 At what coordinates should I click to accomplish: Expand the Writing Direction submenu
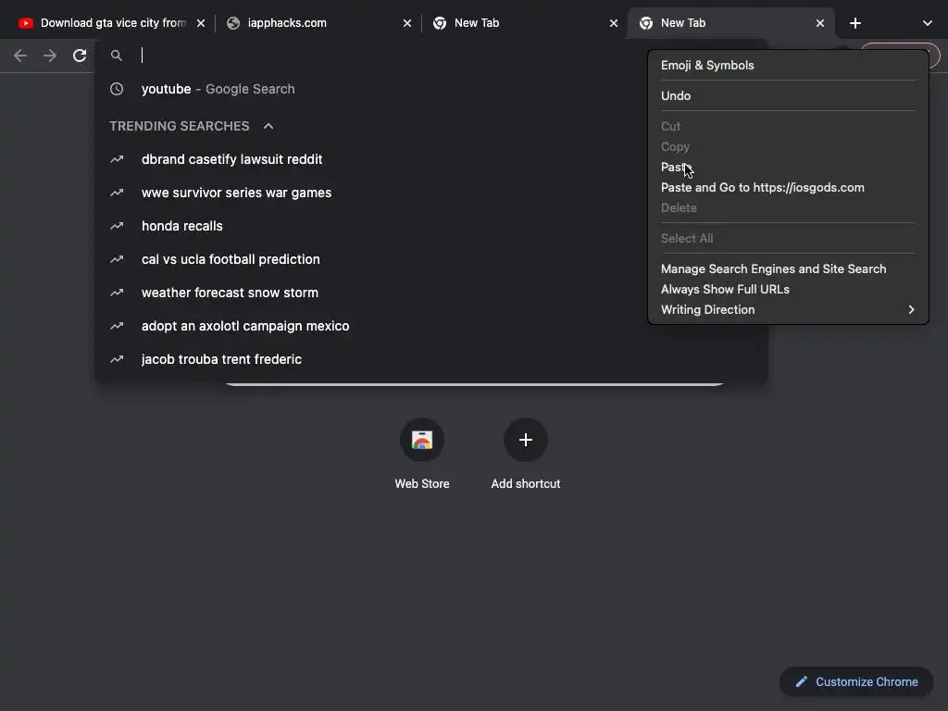911,309
